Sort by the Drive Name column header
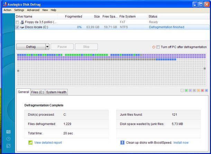 (36, 17)
